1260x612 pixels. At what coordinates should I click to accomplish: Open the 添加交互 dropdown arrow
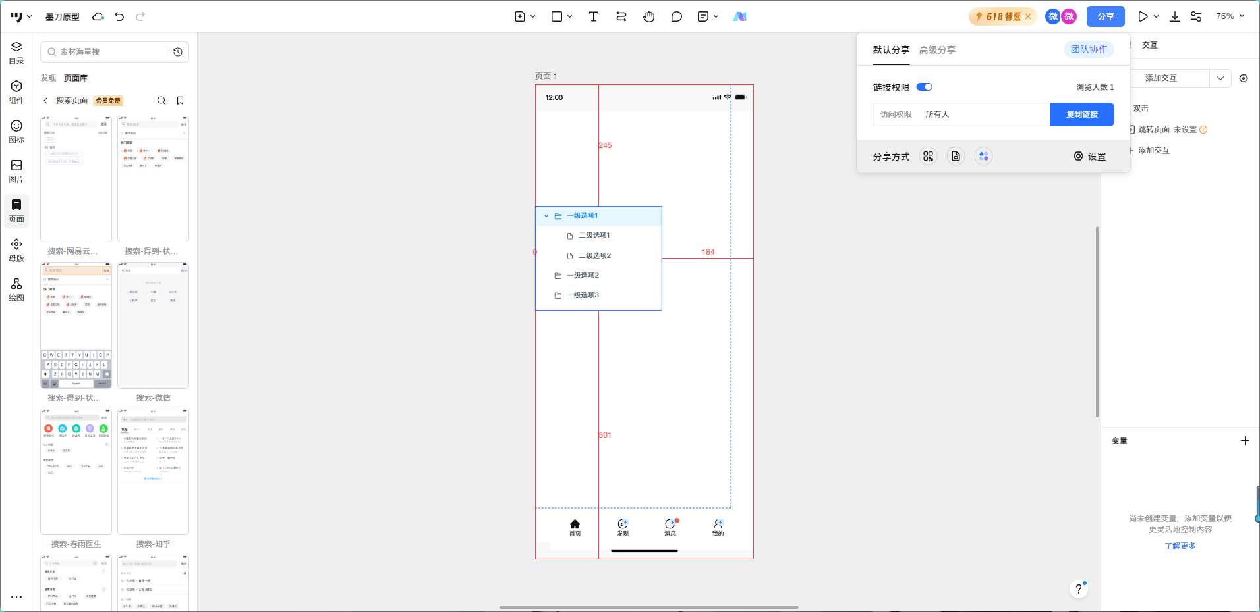tap(1220, 78)
